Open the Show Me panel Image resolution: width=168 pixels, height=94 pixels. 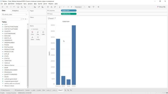point(161,7)
